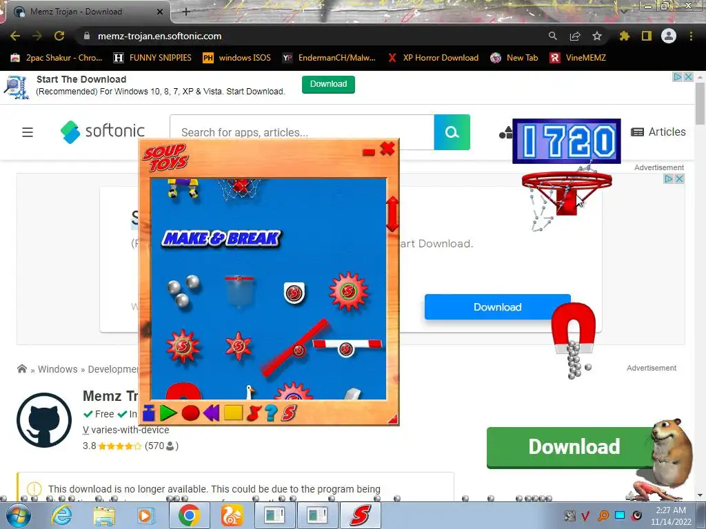Image resolution: width=706 pixels, height=529 pixels.
Task: Select the small red star gear toy
Action: click(239, 346)
